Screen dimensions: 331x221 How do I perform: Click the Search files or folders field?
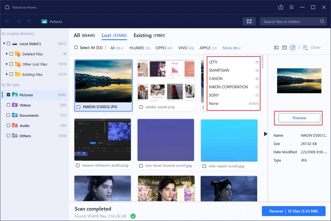(289, 22)
